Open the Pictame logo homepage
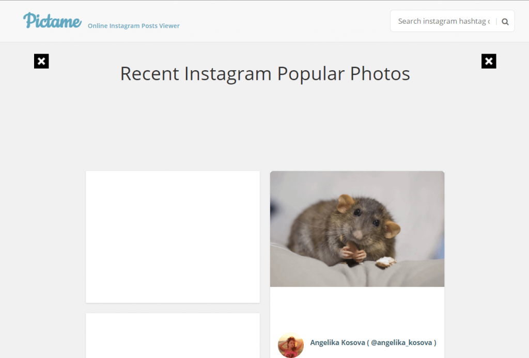The width and height of the screenshot is (529, 358). pyautogui.click(x=52, y=21)
